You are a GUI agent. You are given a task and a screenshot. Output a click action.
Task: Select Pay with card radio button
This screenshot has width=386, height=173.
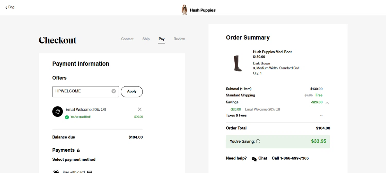coord(56,172)
